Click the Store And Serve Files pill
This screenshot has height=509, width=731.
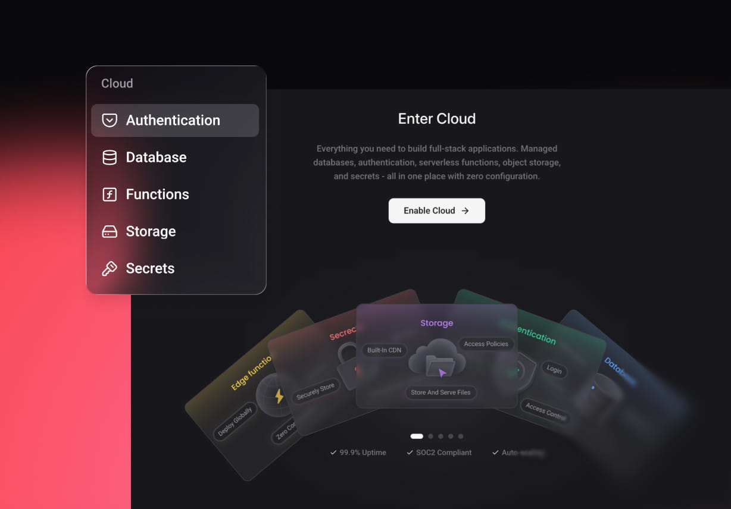coord(441,392)
